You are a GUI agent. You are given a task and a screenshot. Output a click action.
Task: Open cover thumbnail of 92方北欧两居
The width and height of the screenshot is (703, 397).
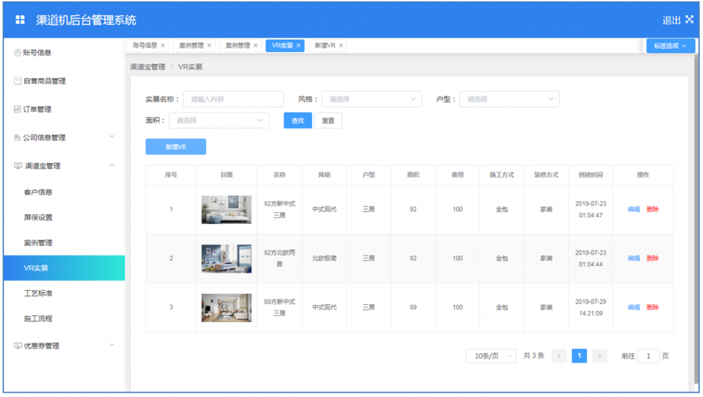click(227, 258)
